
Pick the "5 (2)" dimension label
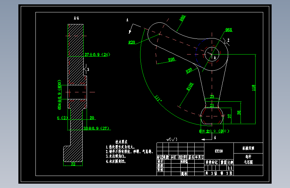pos(63,118)
